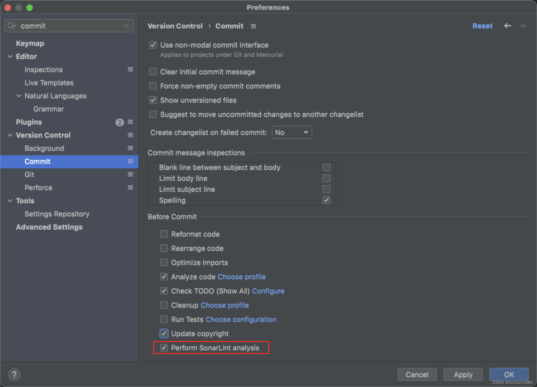Toggle Use non-modal commit interface checkbox
Image resolution: width=537 pixels, height=387 pixels.
tap(153, 45)
